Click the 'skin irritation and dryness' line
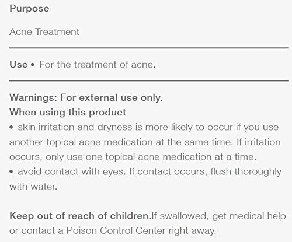The height and width of the screenshot is (242, 292). click(x=148, y=128)
